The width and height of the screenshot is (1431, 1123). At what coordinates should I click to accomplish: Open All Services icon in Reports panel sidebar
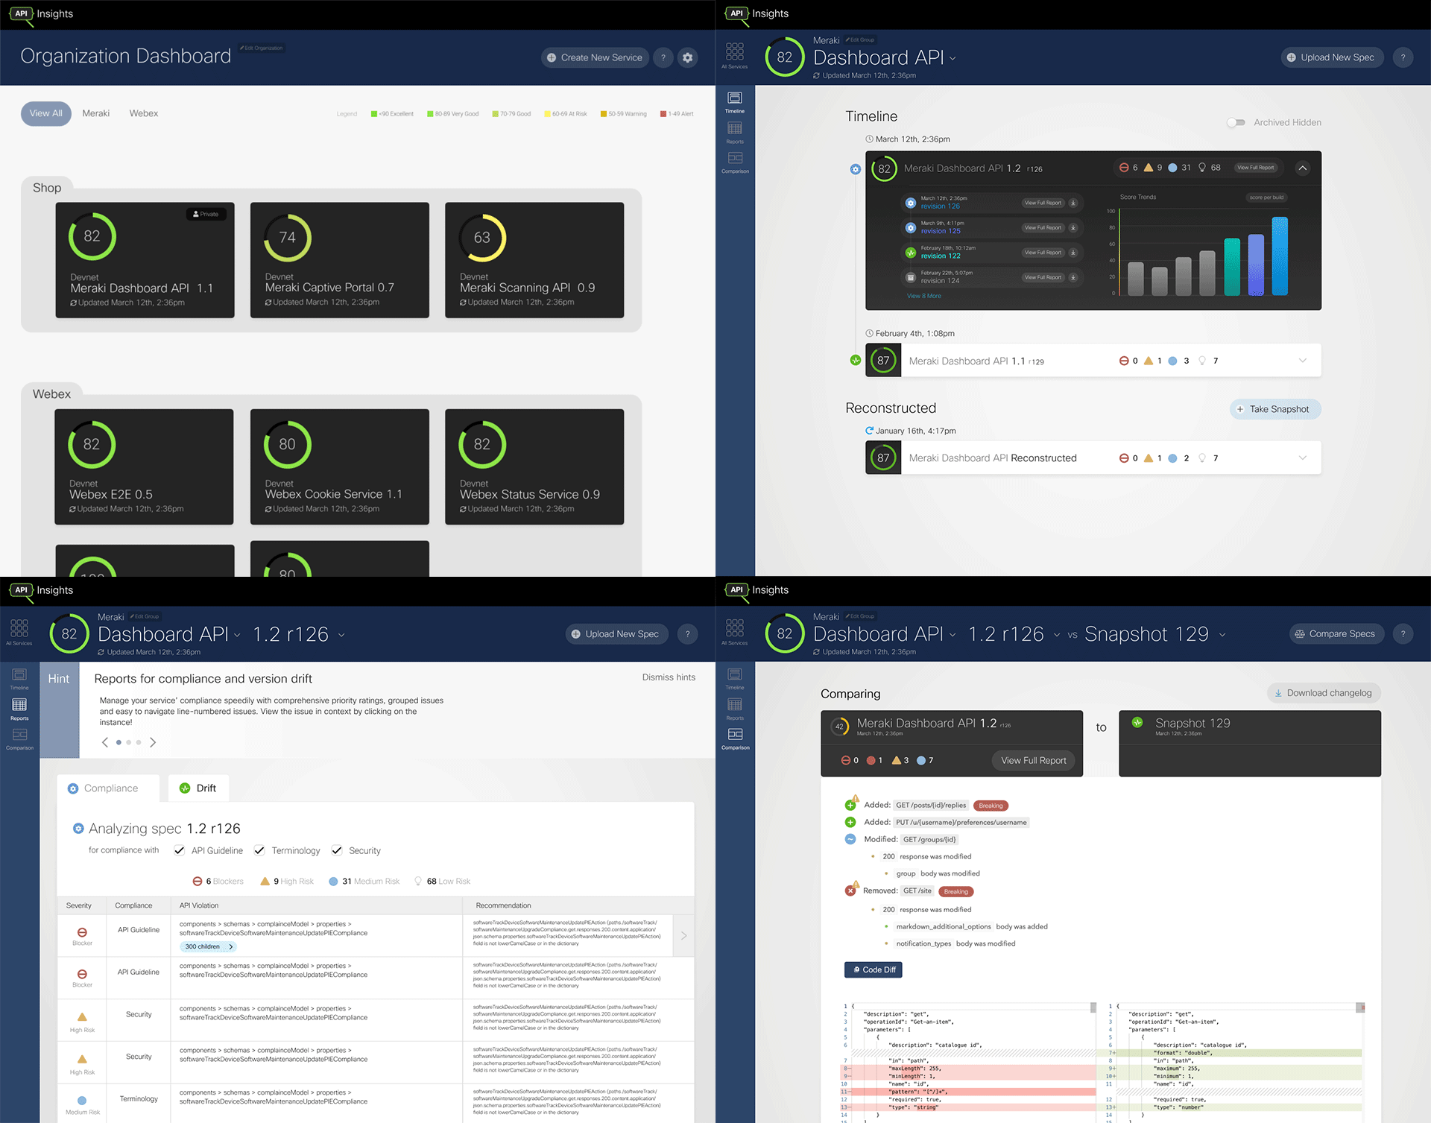[19, 631]
